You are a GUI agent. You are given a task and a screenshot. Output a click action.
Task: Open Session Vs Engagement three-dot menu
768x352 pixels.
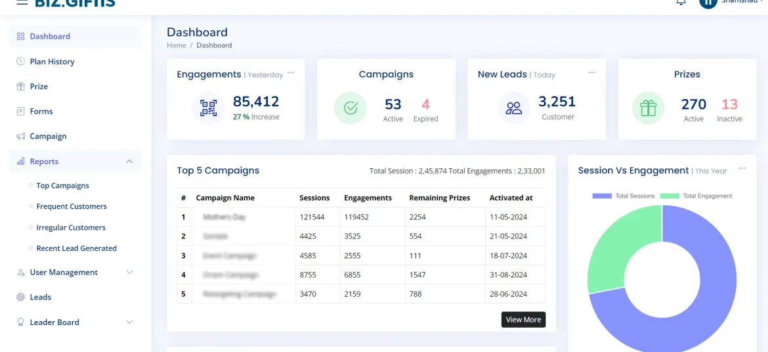(x=742, y=169)
